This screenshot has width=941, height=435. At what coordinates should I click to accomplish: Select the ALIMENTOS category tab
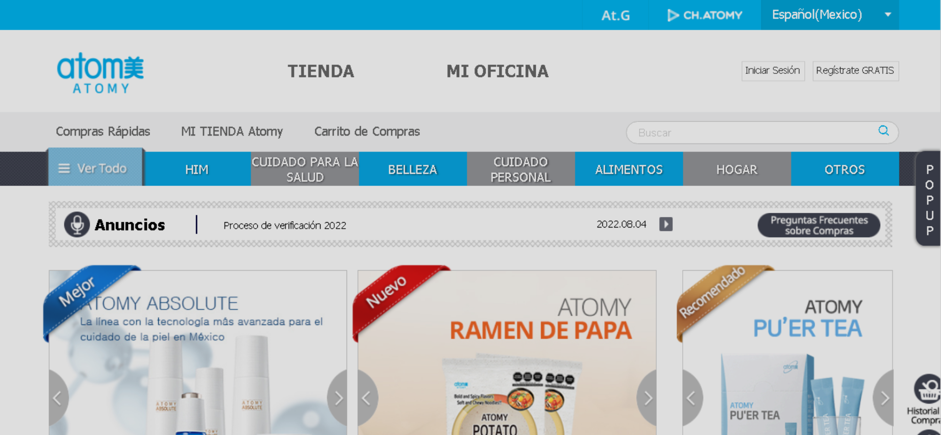point(629,169)
